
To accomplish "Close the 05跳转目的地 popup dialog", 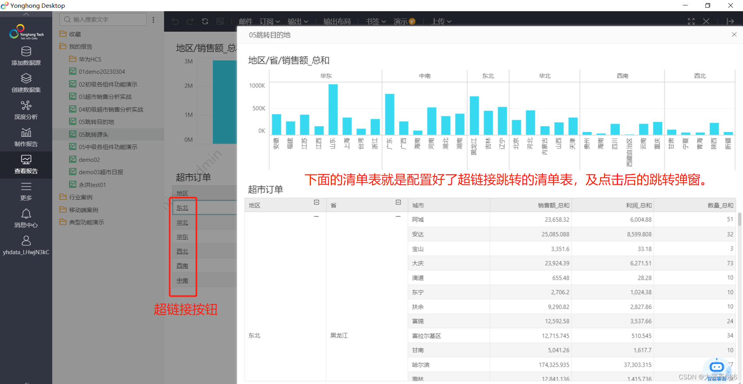I will (x=734, y=34).
